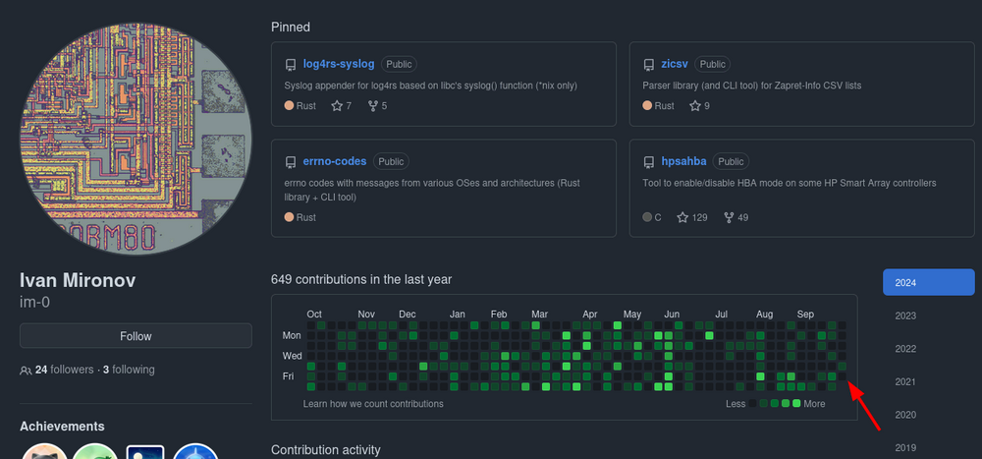This screenshot has height=459, width=982.
Task: Switch to 2023 contributions year
Action: tap(905, 316)
